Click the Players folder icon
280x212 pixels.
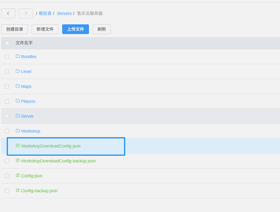(x=18, y=101)
